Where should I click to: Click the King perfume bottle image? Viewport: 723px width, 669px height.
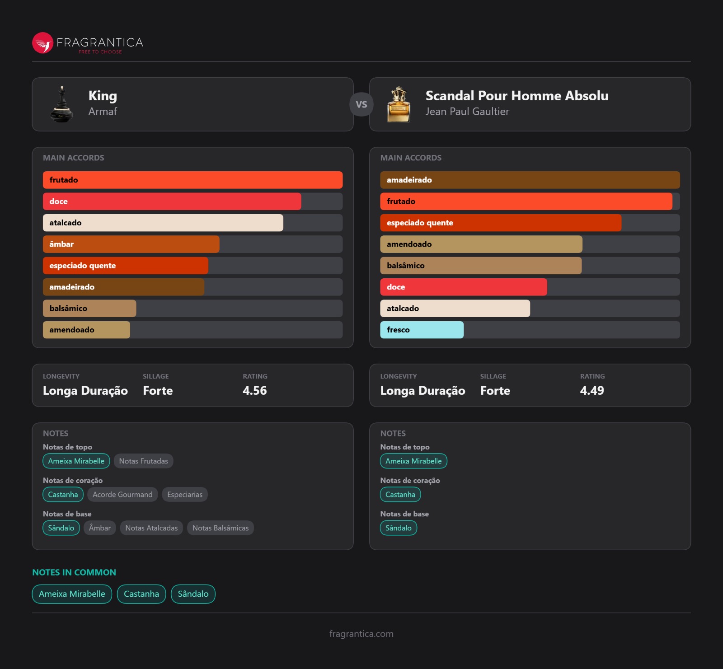(x=62, y=104)
